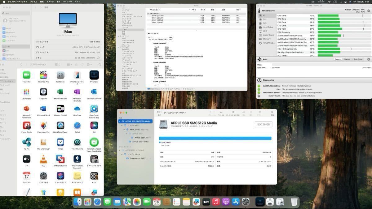
Task: Open the FaceTime app in Applications
Action: coord(26,75)
